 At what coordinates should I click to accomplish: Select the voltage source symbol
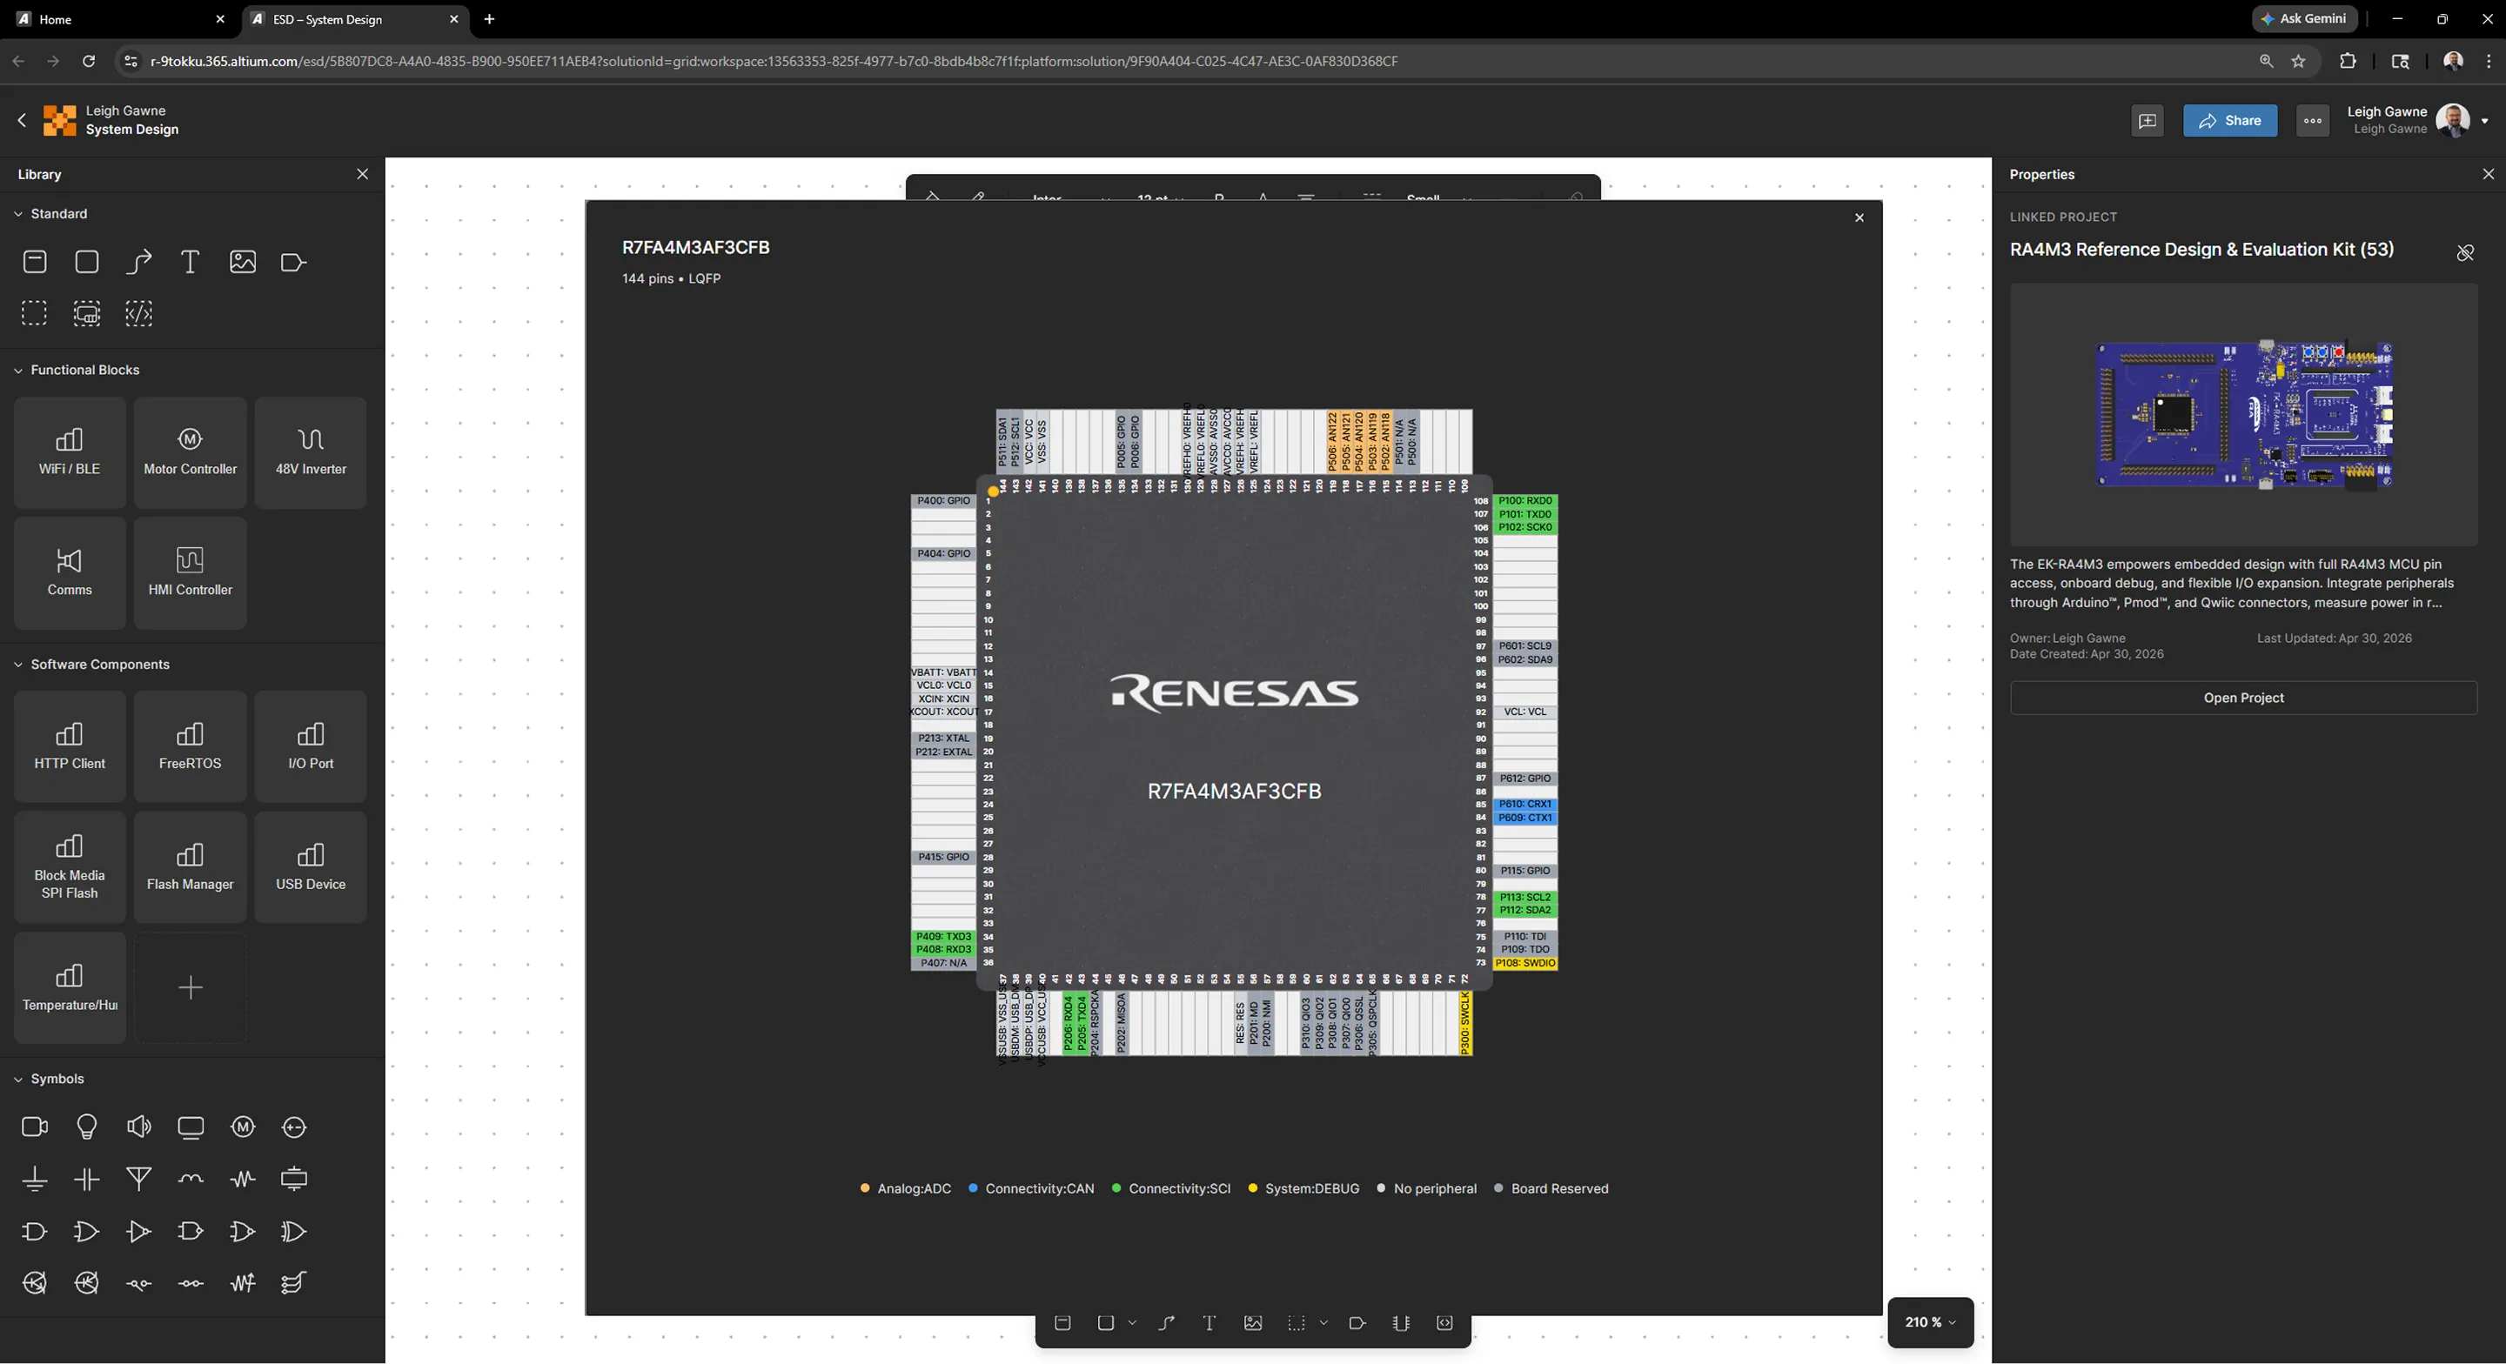[x=294, y=1127]
